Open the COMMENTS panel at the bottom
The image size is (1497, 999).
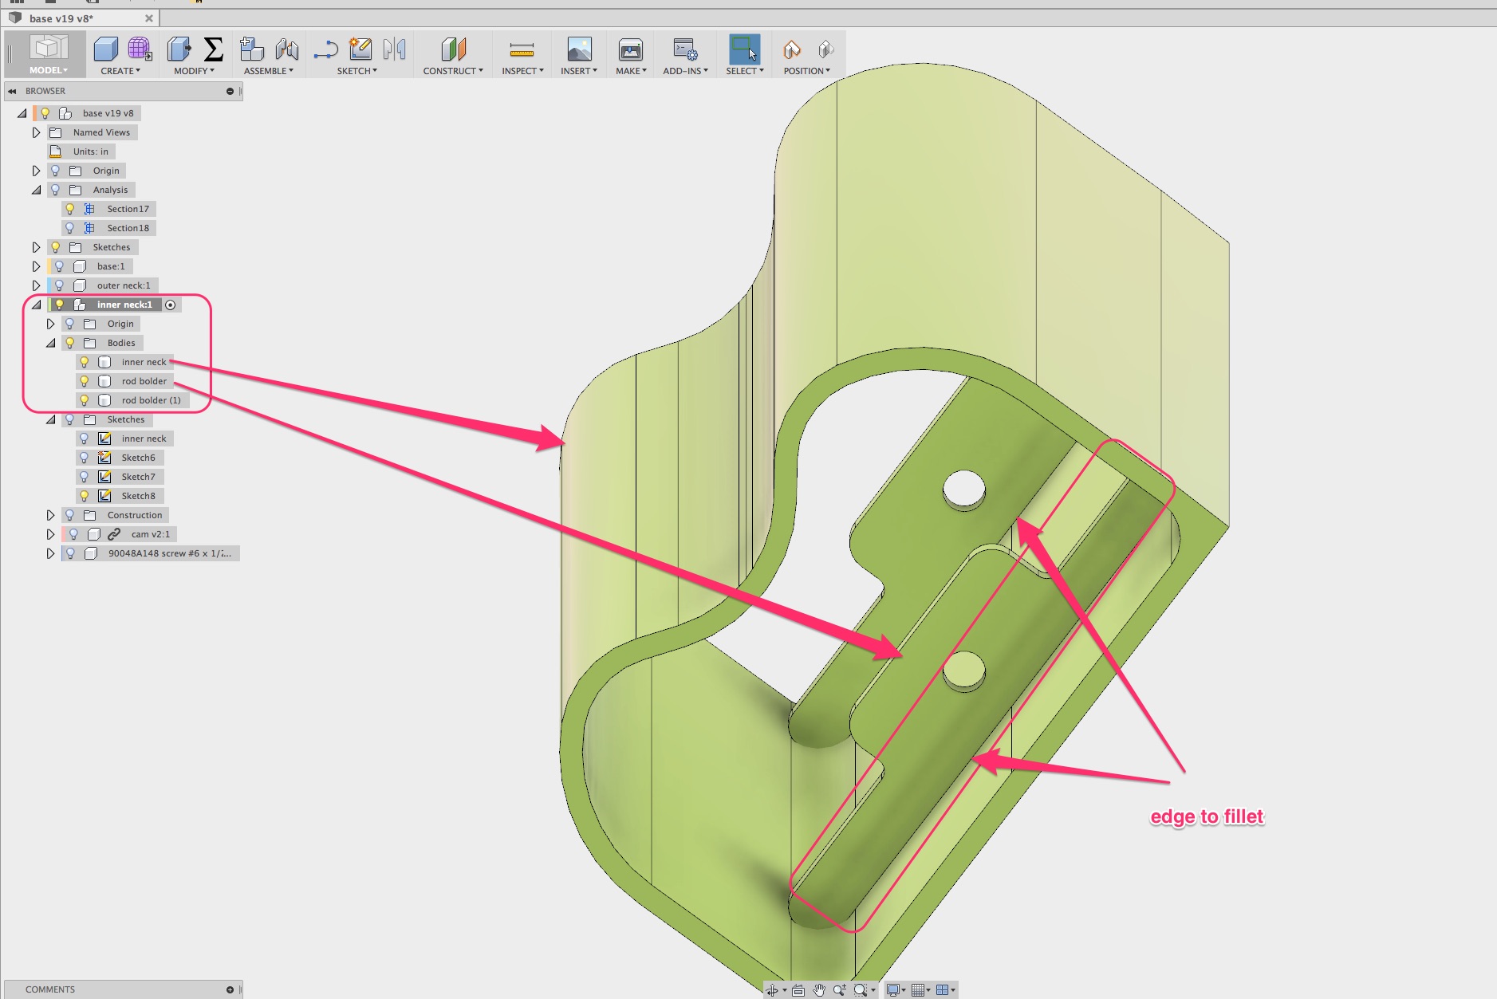(x=52, y=989)
